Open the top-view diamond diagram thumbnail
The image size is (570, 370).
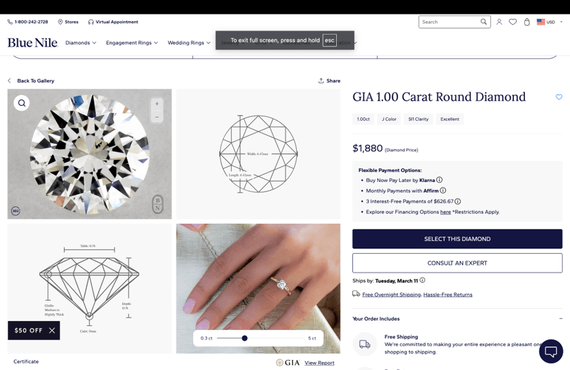(x=258, y=154)
